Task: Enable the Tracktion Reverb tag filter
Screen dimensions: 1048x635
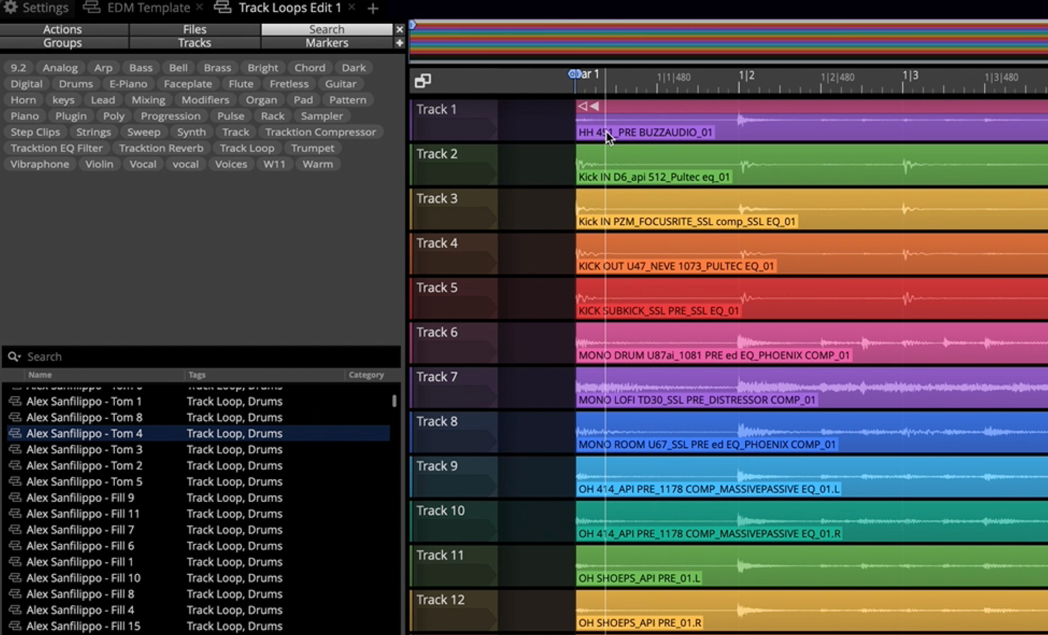Action: pyautogui.click(x=161, y=148)
